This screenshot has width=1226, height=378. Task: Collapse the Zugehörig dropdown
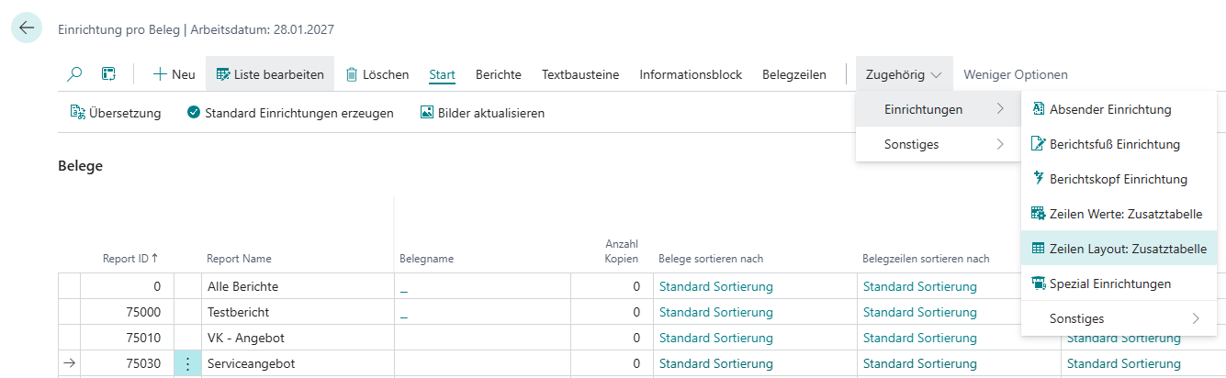click(905, 74)
